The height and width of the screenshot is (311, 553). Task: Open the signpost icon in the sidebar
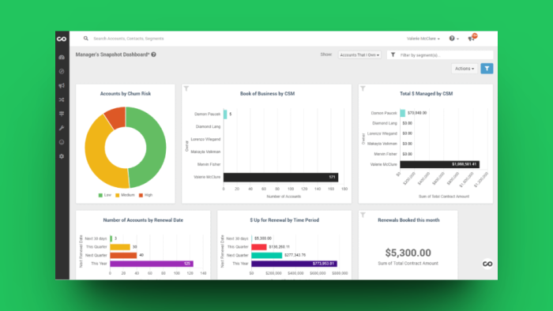point(62,114)
